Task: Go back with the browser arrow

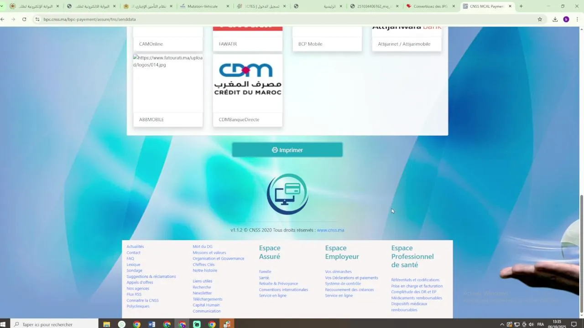Action: (x=3, y=19)
